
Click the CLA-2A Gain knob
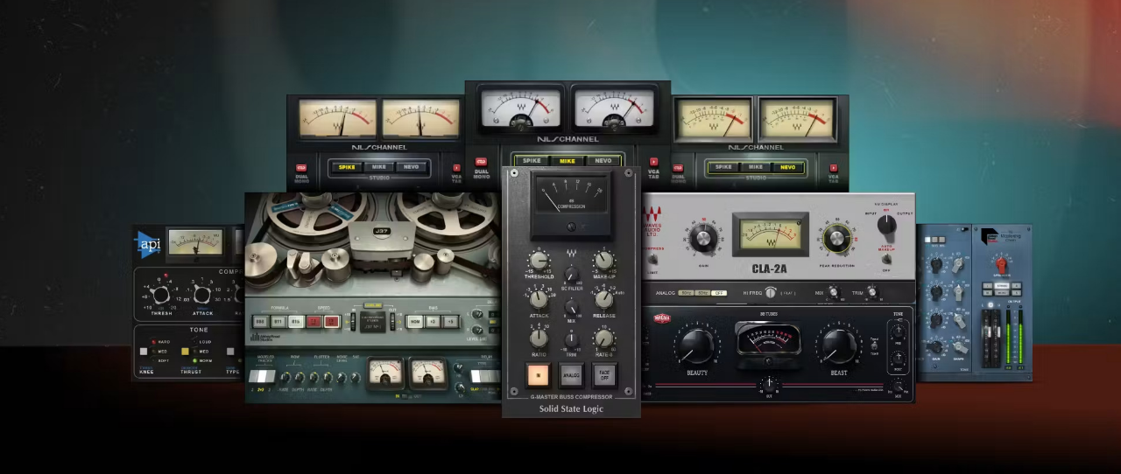click(702, 239)
